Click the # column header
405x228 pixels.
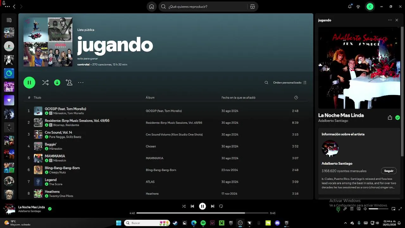click(29, 98)
